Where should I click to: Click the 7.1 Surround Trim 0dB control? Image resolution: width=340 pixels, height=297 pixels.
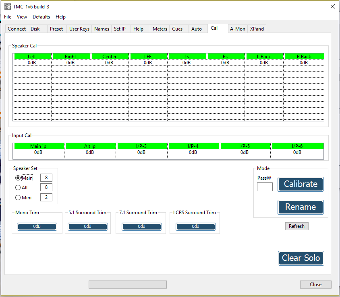pos(141,227)
